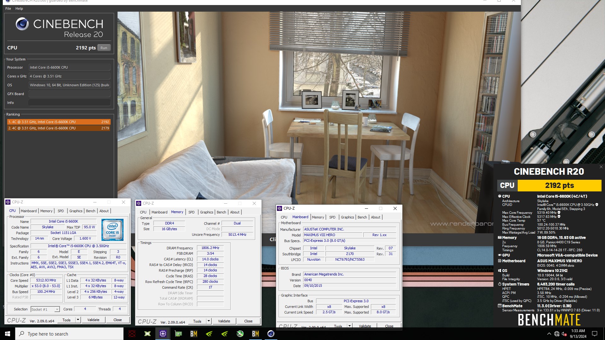Click the Windows taskbar search box
Screen dimensions: 605x340
click(69, 334)
